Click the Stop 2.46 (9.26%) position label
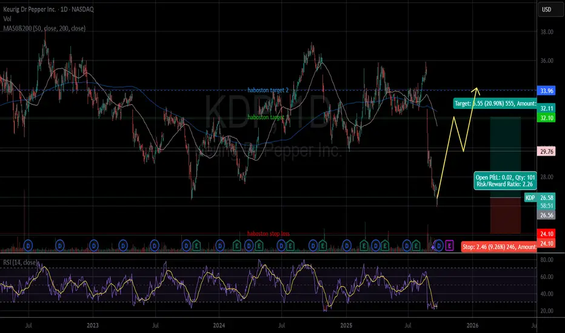 pyautogui.click(x=499, y=247)
